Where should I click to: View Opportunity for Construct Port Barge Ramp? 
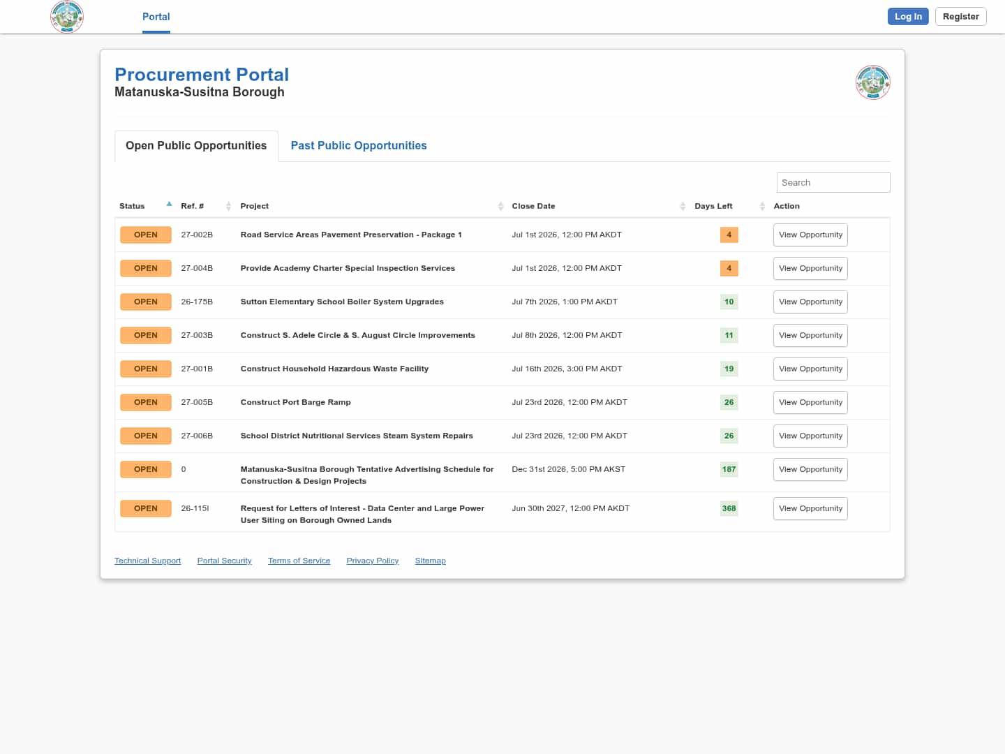(810, 402)
